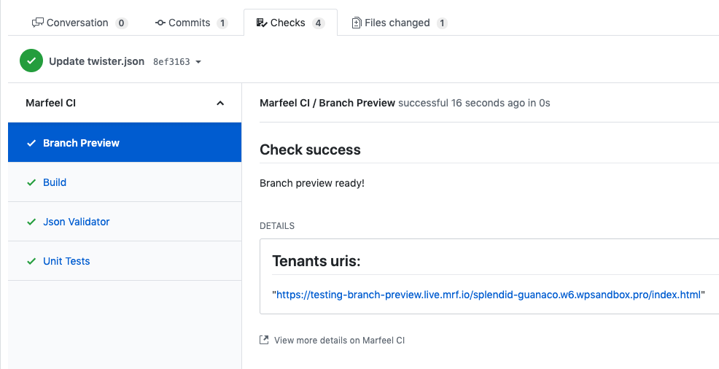Click the Branch Preview white checkmark icon
This screenshot has height=369, width=719.
[31, 143]
